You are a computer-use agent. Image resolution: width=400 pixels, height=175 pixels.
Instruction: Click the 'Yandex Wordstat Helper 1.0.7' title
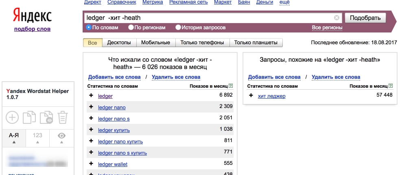pos(37,94)
